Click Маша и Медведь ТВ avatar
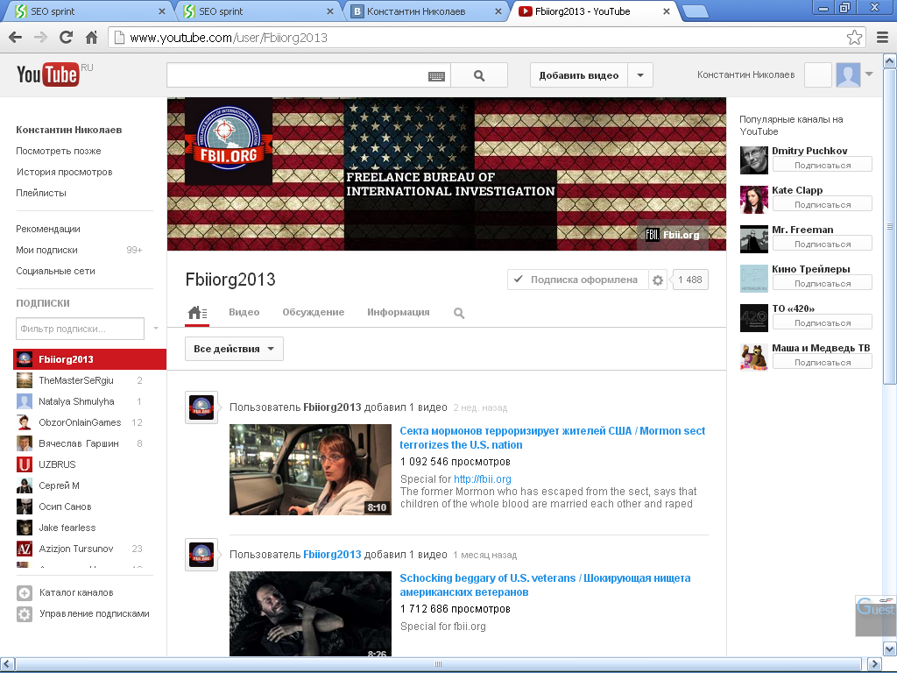The image size is (897, 673). click(754, 358)
